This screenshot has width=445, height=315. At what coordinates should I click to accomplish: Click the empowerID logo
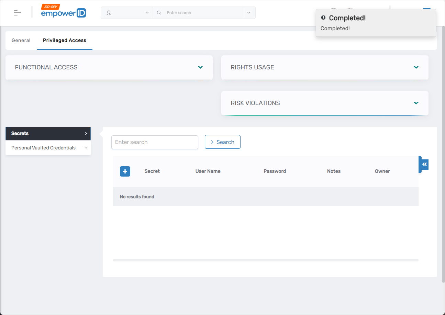[64, 13]
